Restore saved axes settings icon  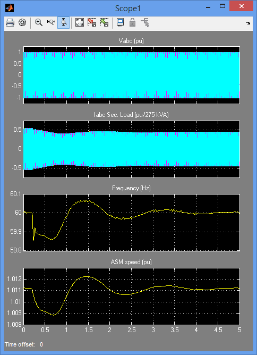pyautogui.click(x=104, y=22)
